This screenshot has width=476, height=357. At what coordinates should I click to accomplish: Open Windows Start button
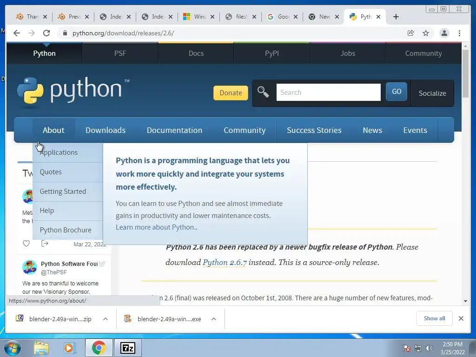coord(12,348)
